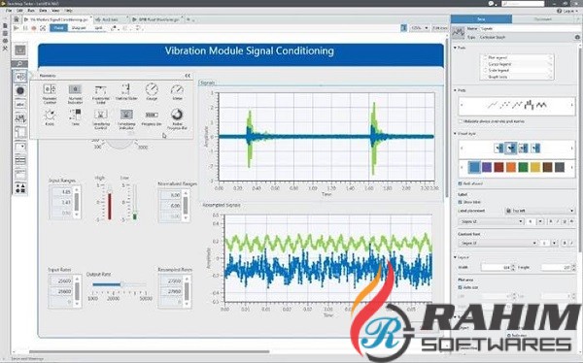Select the Knob palette icon
The width and height of the screenshot is (583, 363).
click(50, 115)
